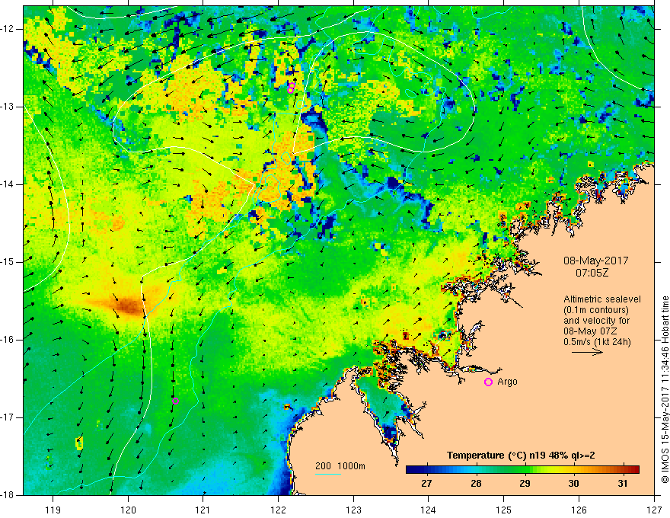
Task: Click the 127 longitude axis label
Action: point(654,510)
